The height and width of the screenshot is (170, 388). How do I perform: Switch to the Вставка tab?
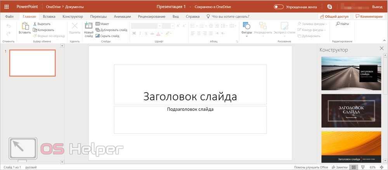click(x=49, y=17)
